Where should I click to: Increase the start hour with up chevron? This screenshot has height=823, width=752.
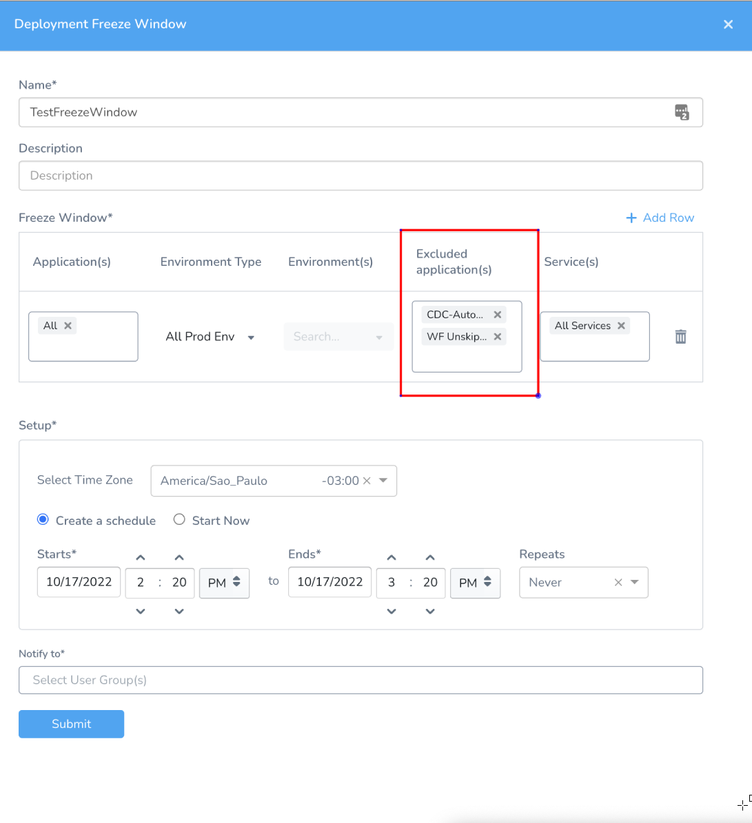pos(140,557)
